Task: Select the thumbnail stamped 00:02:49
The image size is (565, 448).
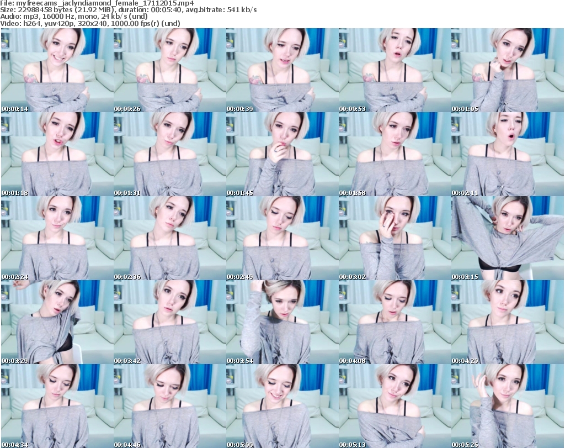Action: (282, 238)
